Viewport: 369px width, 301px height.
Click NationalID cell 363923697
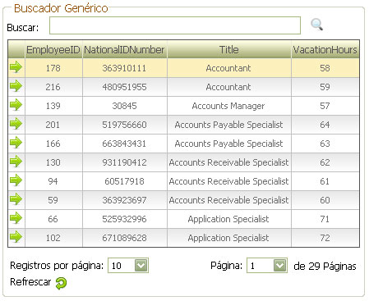point(124,200)
